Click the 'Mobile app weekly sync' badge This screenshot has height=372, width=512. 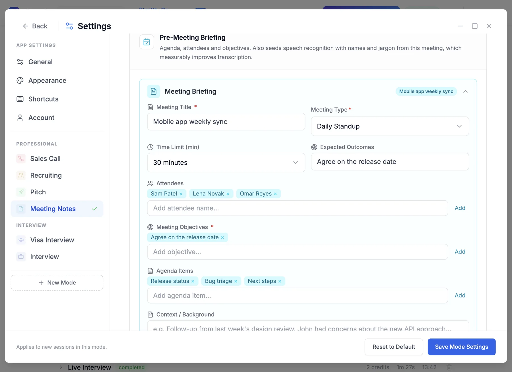(x=426, y=92)
